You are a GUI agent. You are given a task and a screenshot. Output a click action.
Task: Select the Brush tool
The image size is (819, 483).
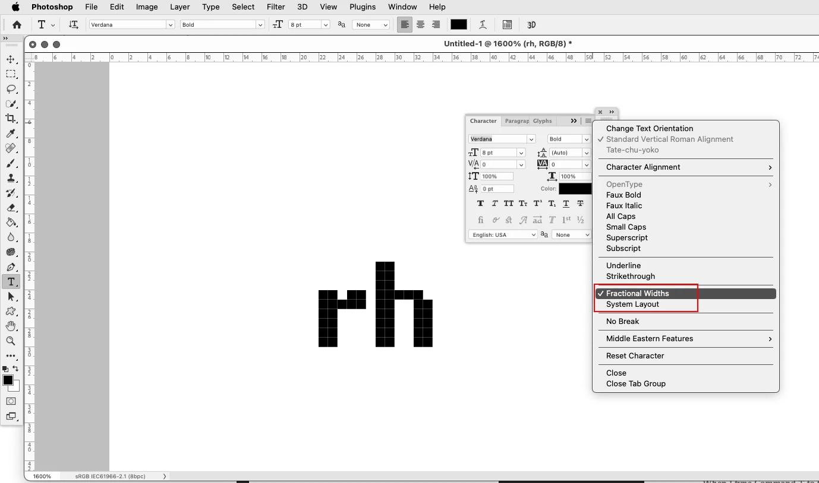coord(11,163)
